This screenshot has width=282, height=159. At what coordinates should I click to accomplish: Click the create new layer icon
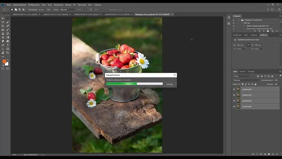click(x=273, y=154)
